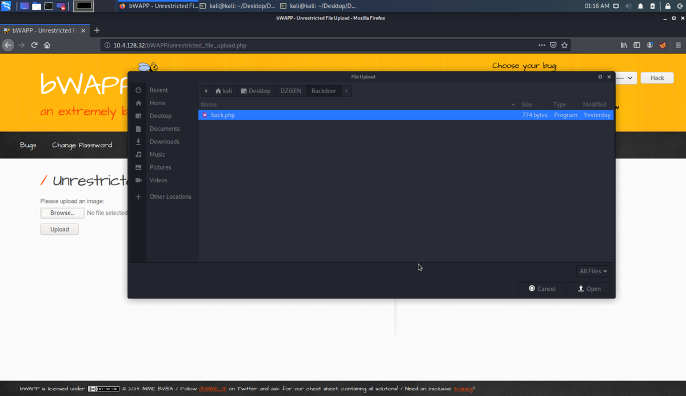Switch to the first kali@kali terminal taskbar entry
The height and width of the screenshot is (396, 686).
coord(237,6)
